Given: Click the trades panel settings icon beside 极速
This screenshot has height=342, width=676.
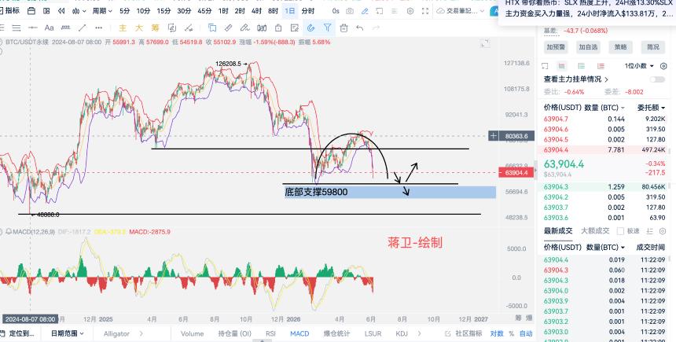Looking at the screenshot, I should [663, 231].
